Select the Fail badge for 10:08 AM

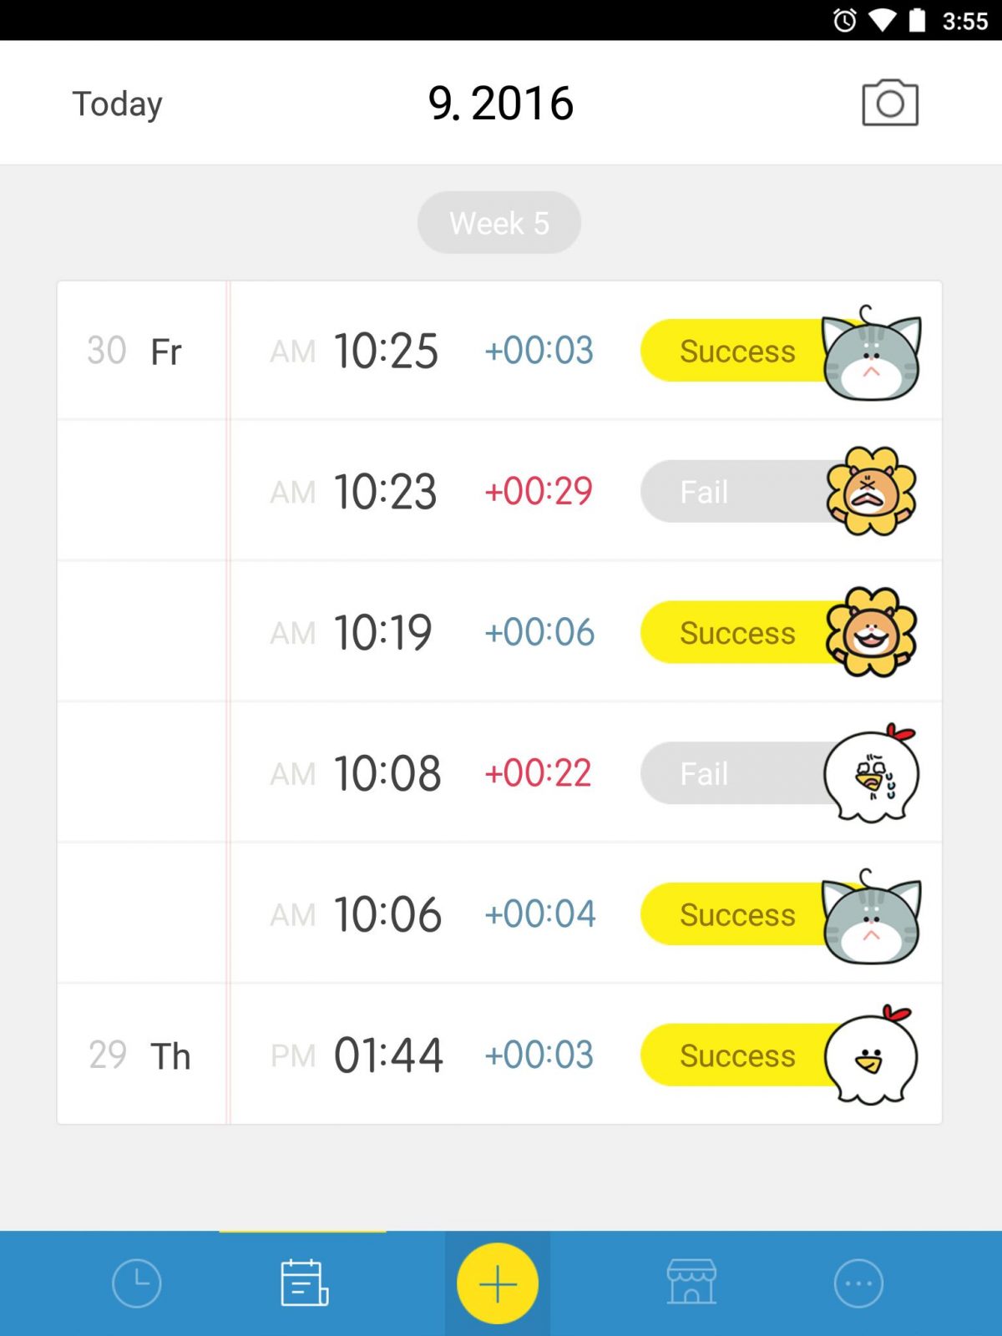pos(718,774)
